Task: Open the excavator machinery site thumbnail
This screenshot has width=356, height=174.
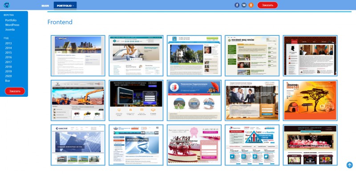Action: (78, 100)
